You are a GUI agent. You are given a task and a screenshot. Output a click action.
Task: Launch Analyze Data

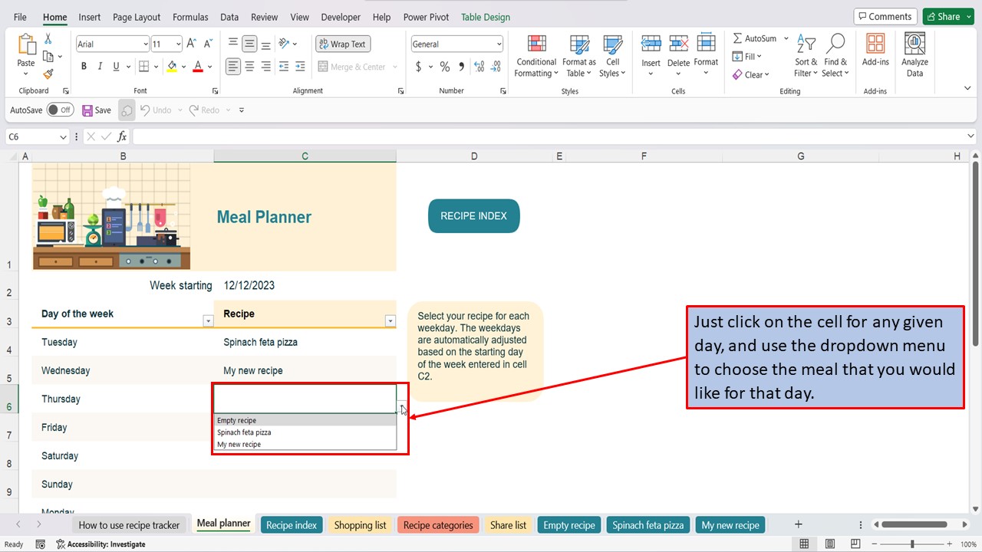pos(914,54)
